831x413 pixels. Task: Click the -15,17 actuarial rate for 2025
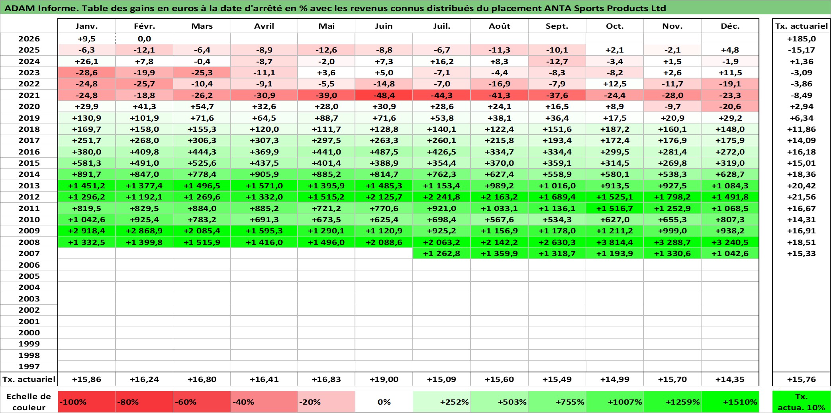pos(801,50)
